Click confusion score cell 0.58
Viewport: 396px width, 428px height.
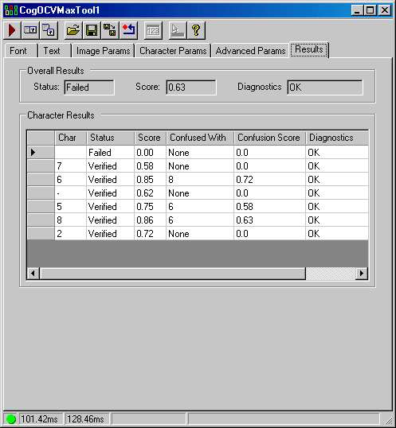point(269,206)
